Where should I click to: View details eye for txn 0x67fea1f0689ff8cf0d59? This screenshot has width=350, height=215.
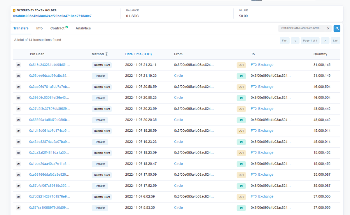[x=18, y=208]
